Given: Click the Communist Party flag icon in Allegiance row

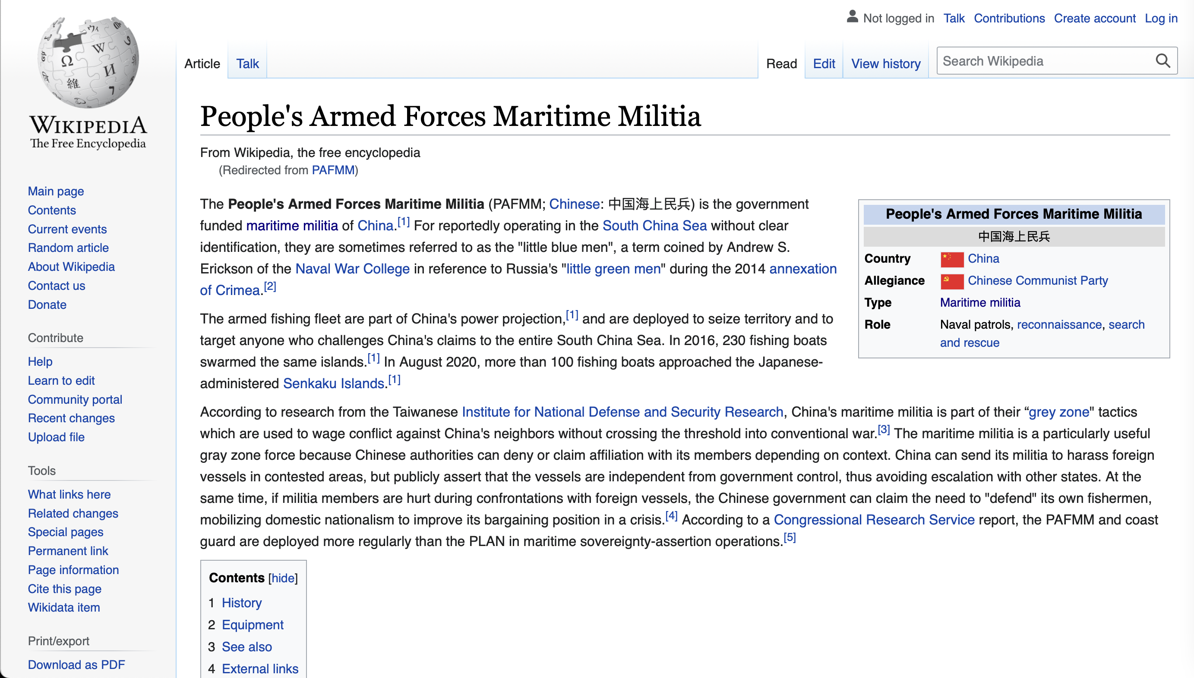Looking at the screenshot, I should point(952,281).
